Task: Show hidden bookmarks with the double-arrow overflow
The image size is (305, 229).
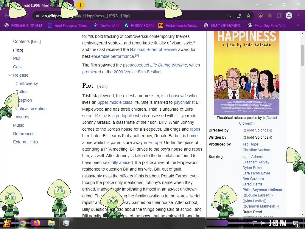Action: click(x=298, y=25)
